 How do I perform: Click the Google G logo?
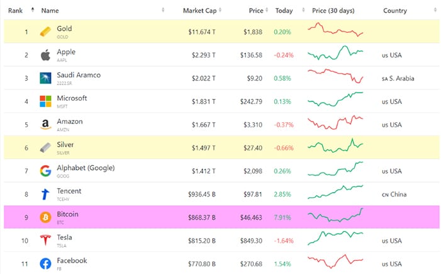click(45, 171)
